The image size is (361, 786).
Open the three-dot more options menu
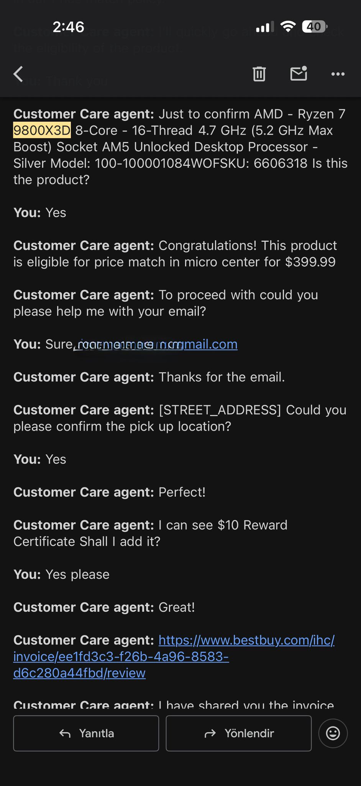[338, 74]
